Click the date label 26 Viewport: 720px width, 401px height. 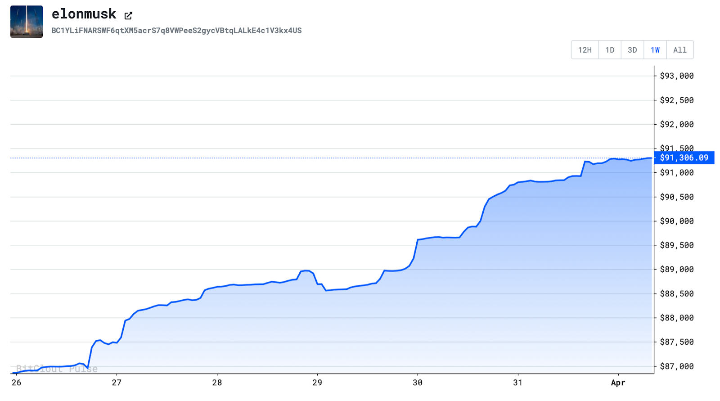(x=16, y=383)
